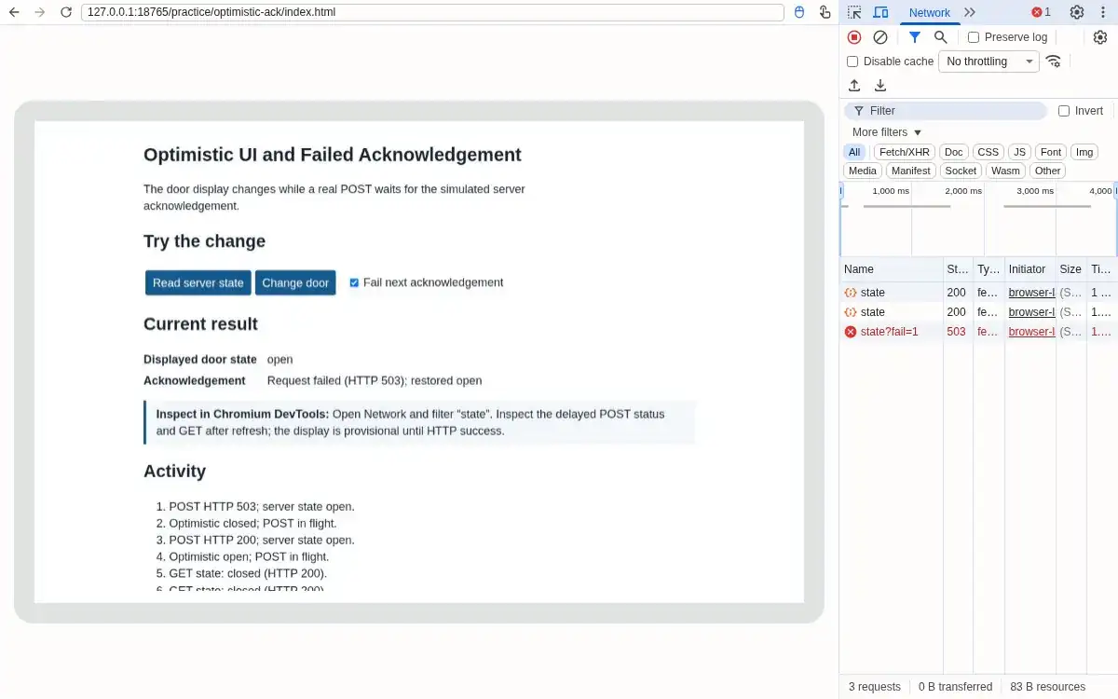The width and height of the screenshot is (1118, 699).
Task: Select the Manifest type filter
Action: point(910,171)
